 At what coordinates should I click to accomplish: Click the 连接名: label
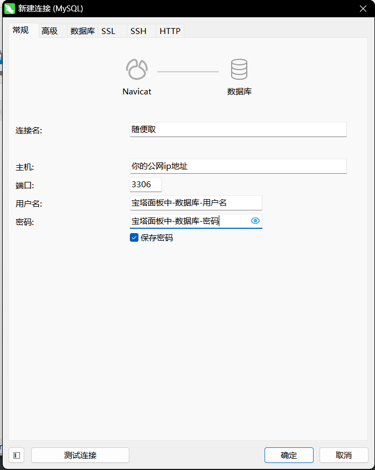[29, 131]
